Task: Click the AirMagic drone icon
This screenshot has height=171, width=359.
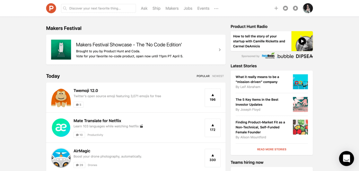Action: (x=61, y=158)
